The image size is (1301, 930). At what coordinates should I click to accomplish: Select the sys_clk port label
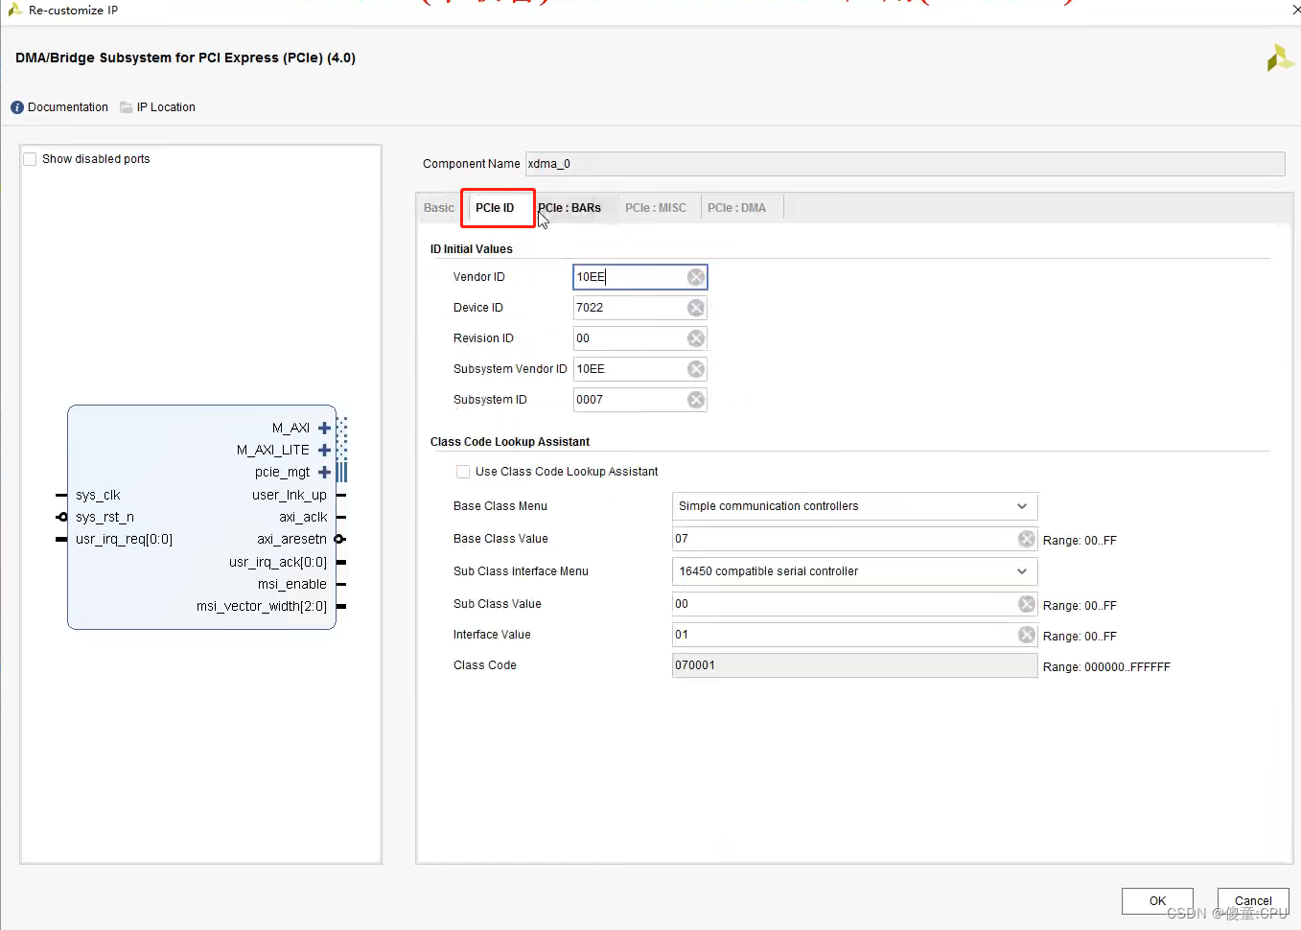point(98,496)
